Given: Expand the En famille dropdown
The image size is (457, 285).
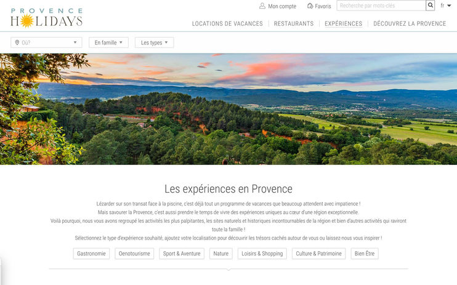Looking at the screenshot, I should click(108, 42).
